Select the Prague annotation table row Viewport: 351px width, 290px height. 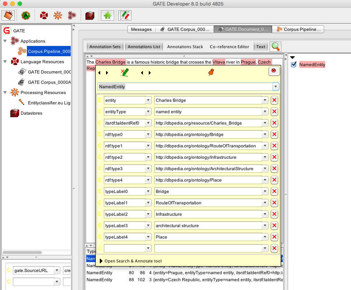click(185, 273)
